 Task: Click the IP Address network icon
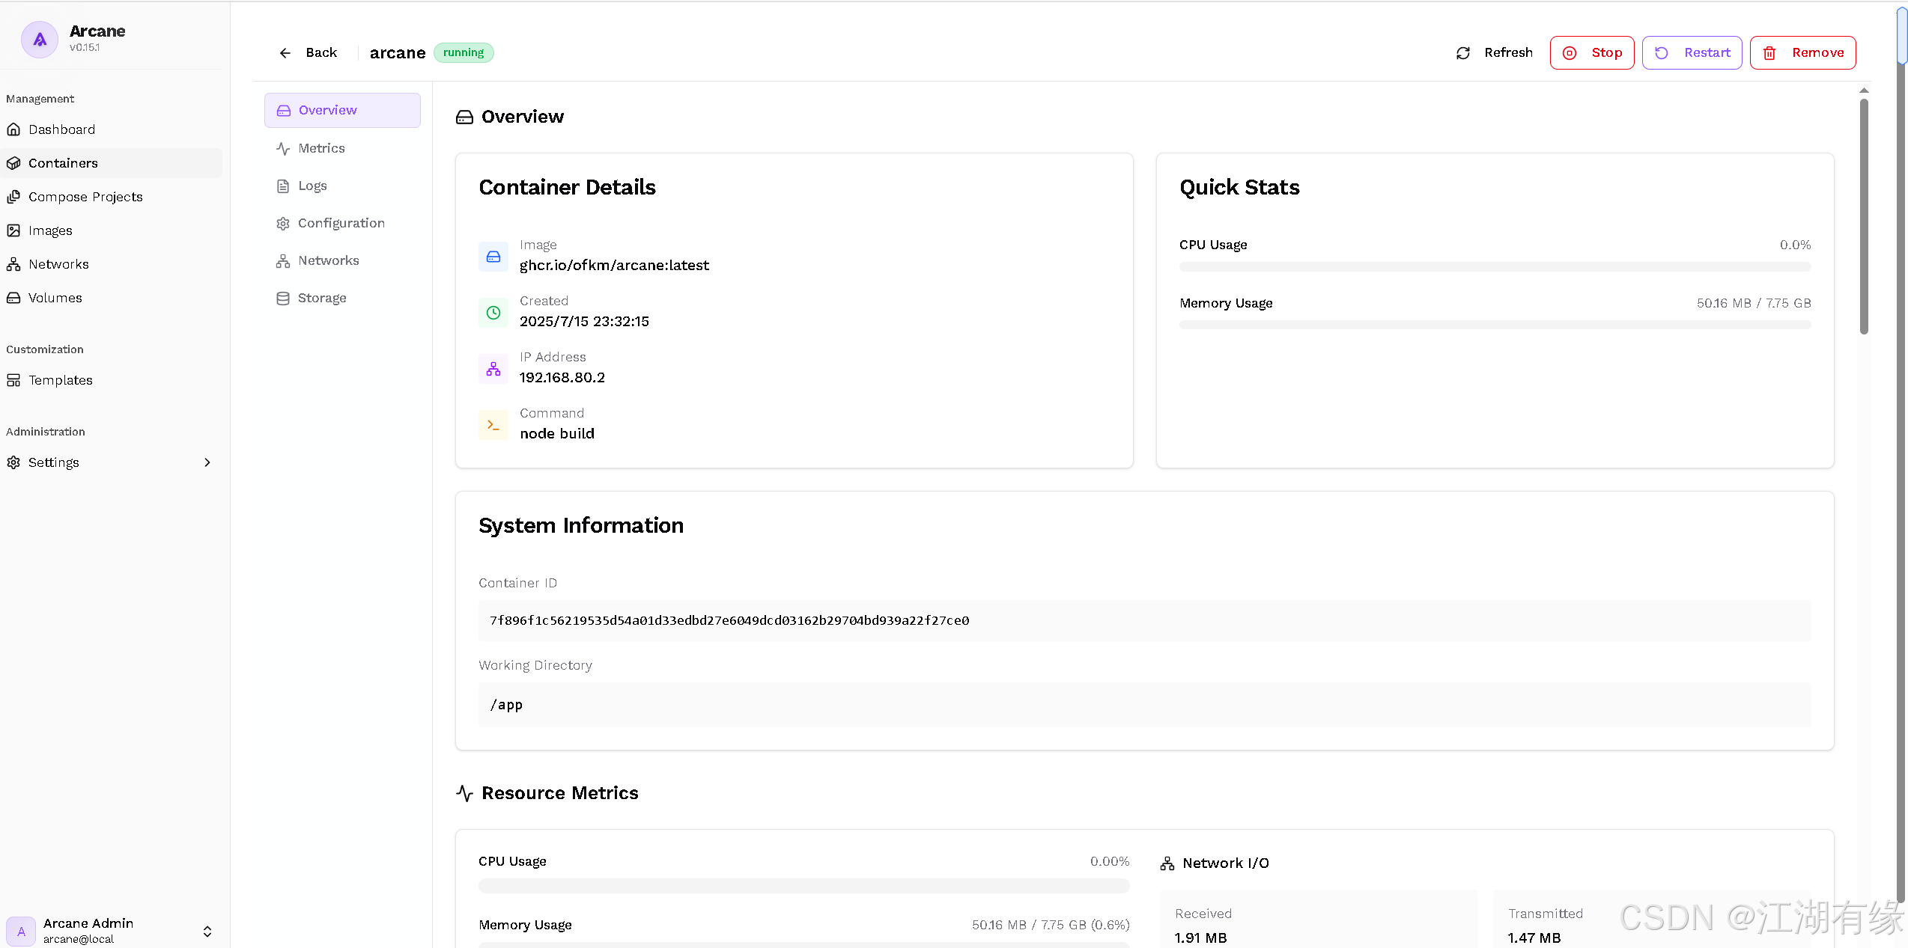[493, 369]
